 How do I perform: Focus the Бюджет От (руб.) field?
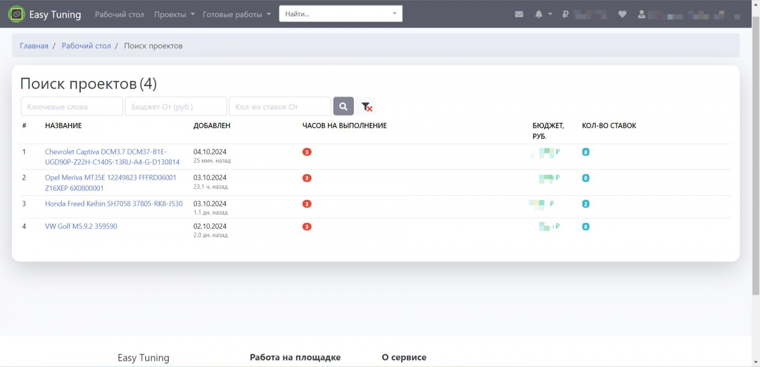click(176, 106)
